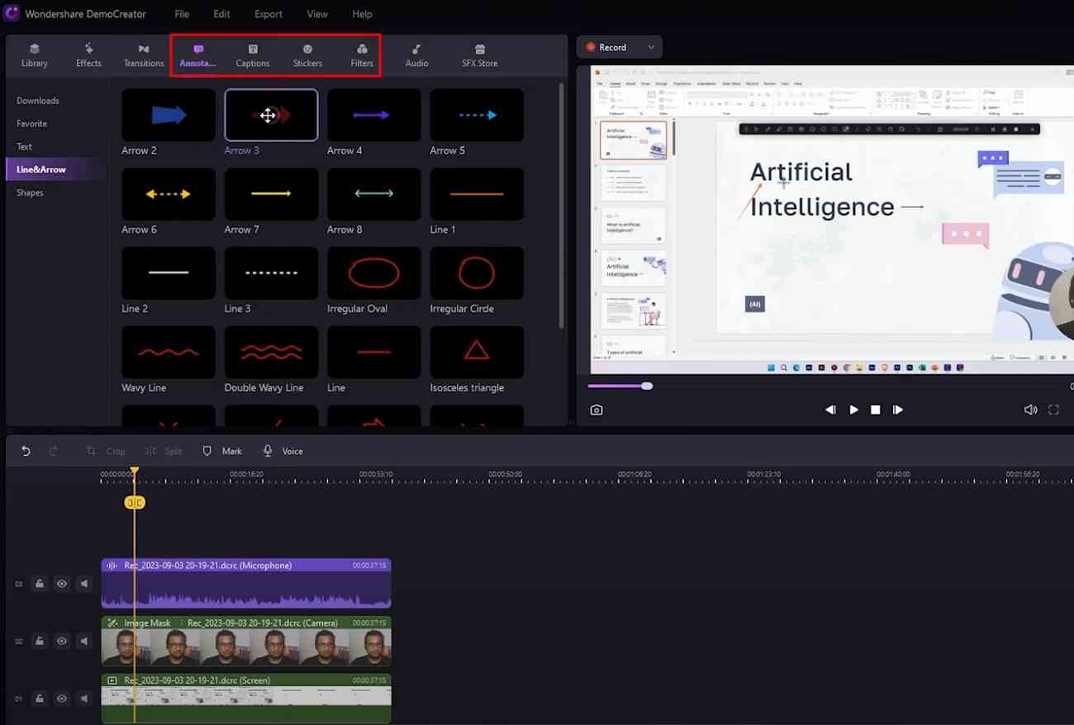Play the preview video
This screenshot has height=725, width=1074.
(853, 410)
